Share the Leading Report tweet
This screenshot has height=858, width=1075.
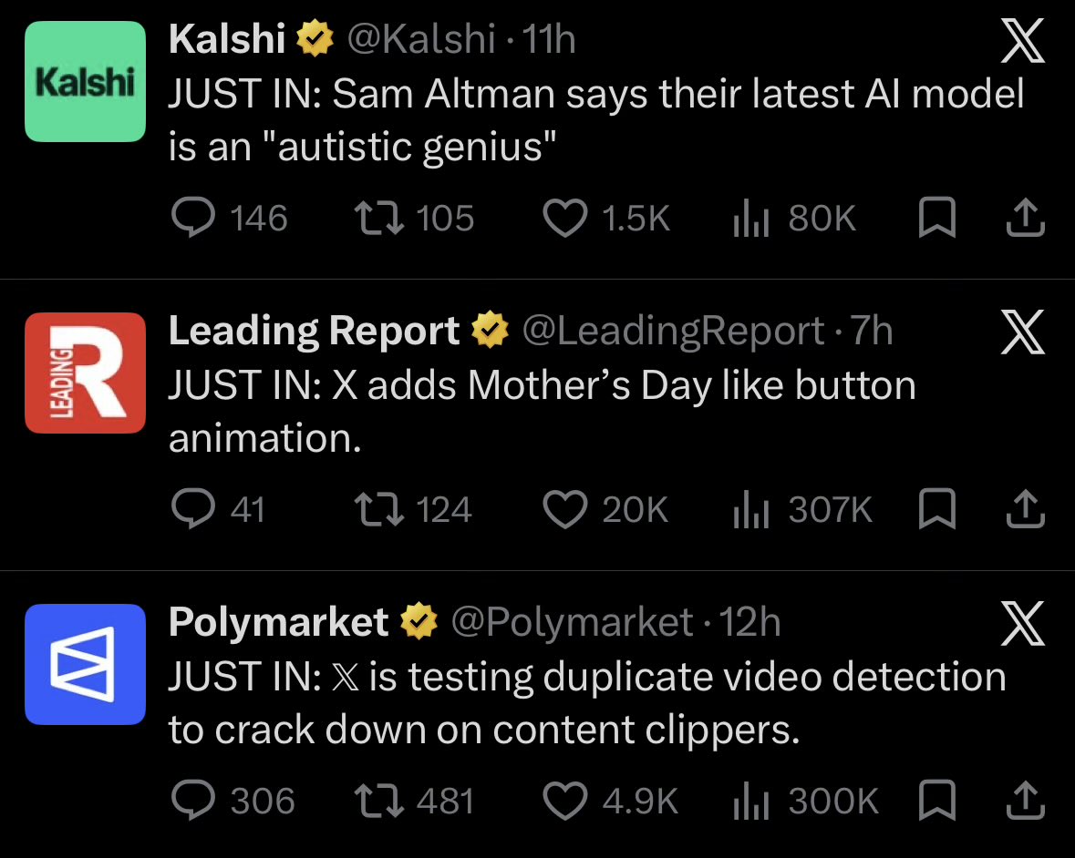point(1025,509)
